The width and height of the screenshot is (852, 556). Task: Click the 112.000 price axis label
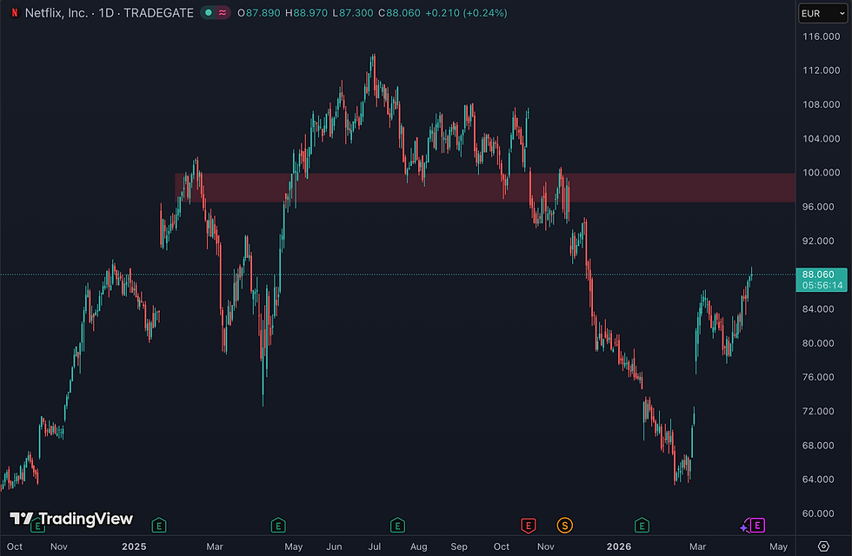coord(821,70)
